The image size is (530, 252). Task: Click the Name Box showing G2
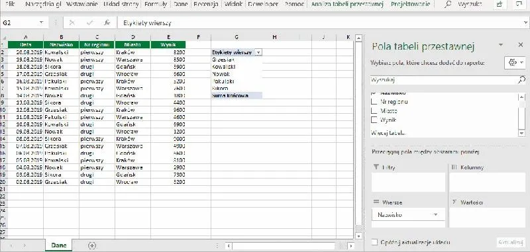pyautogui.click(x=20, y=23)
